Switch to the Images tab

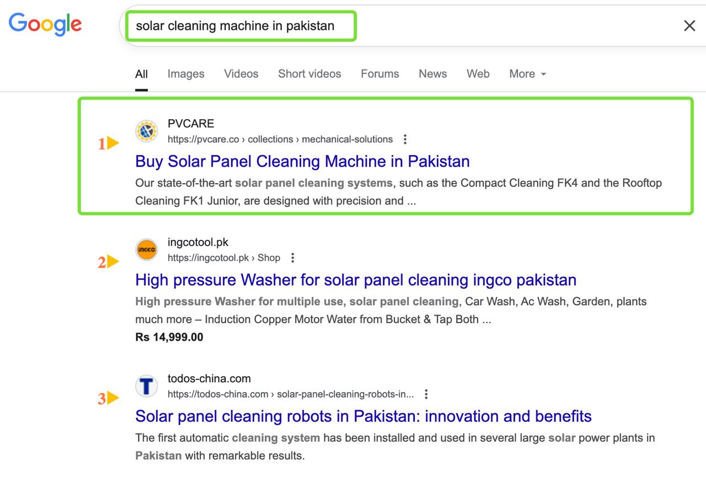tap(186, 74)
